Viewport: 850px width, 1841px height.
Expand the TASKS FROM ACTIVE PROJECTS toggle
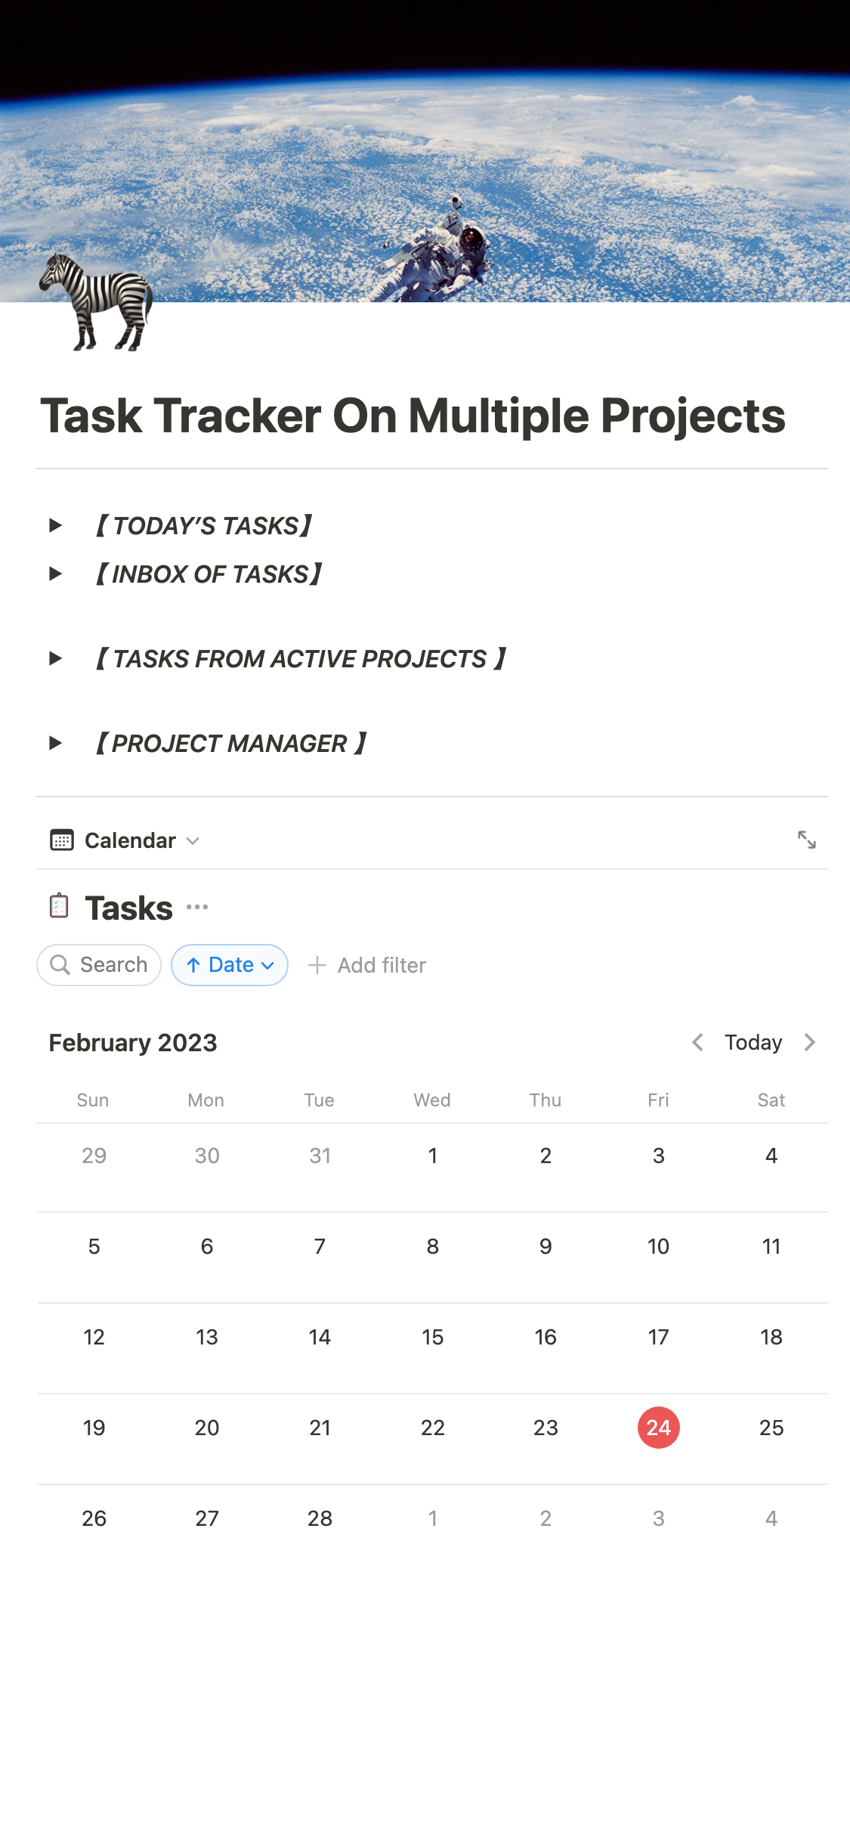click(56, 658)
